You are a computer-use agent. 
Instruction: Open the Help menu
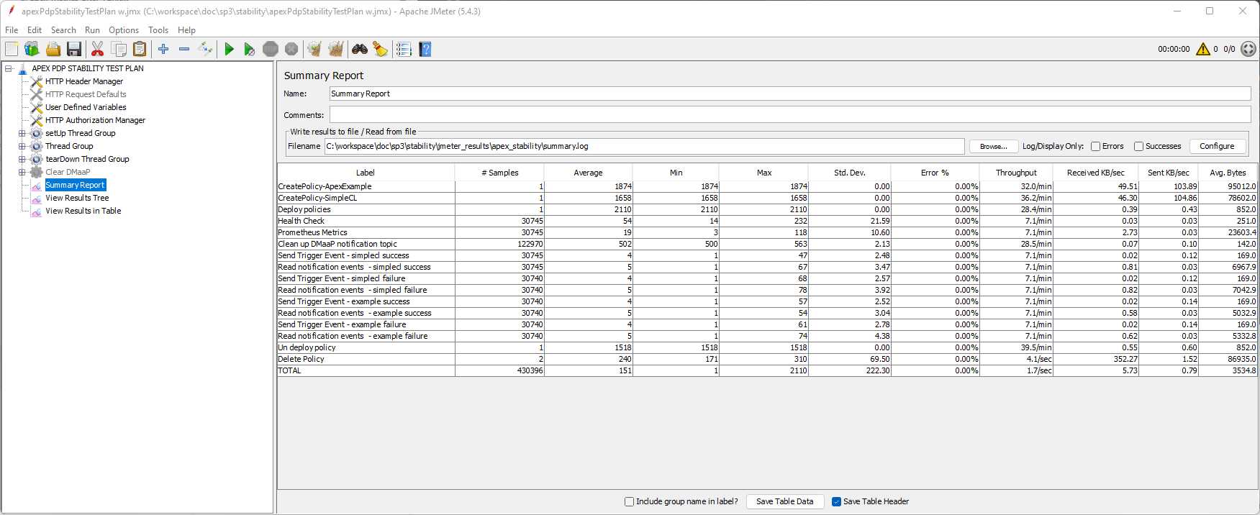[x=186, y=30]
